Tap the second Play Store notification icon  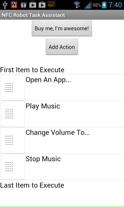tap(42, 5)
